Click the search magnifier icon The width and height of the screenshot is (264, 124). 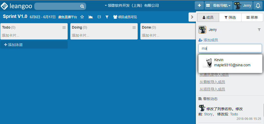[82, 6]
